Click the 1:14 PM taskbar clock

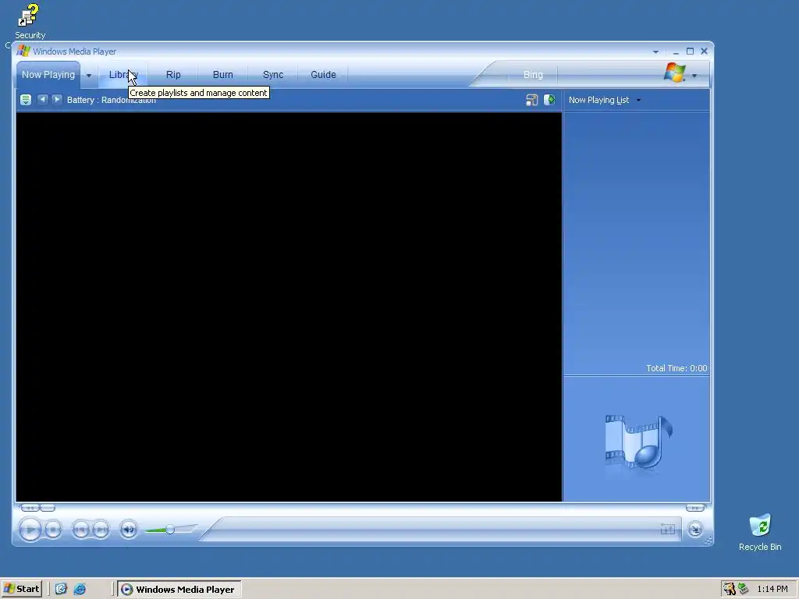pos(772,589)
